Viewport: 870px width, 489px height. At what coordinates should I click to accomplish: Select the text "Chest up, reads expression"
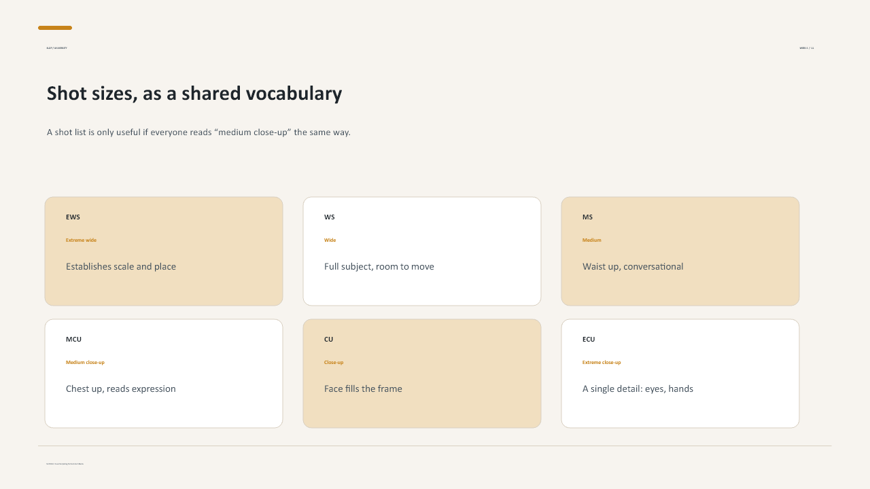(x=121, y=389)
